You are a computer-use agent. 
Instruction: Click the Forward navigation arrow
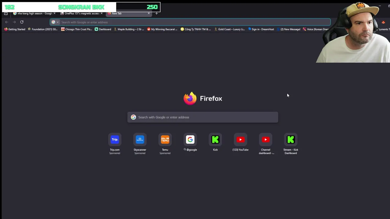coord(14,22)
